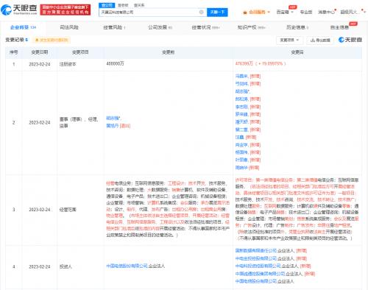Click the export icon in 导出数据
This screenshot has height=290, width=368.
pos(313,40)
